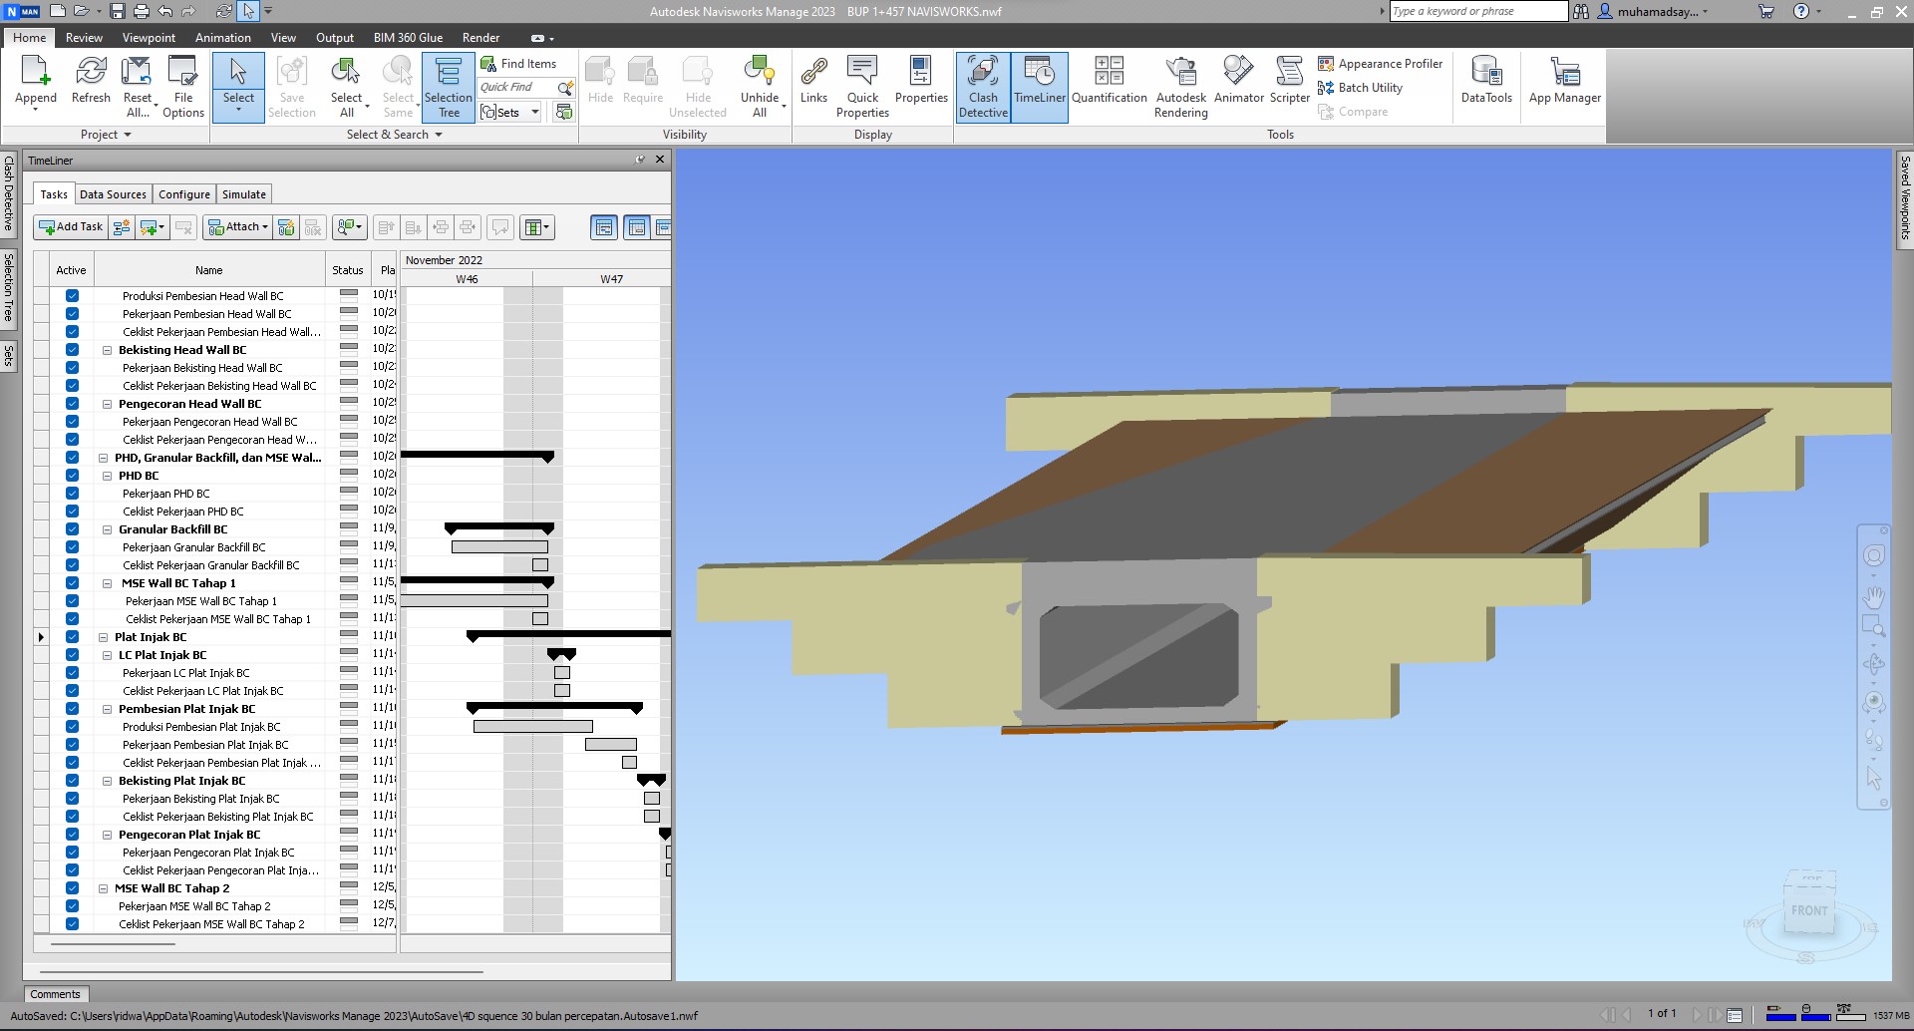This screenshot has height=1031, width=1914.
Task: Uncheck Active for Bekisting Head Wall BC
Action: coord(72,350)
